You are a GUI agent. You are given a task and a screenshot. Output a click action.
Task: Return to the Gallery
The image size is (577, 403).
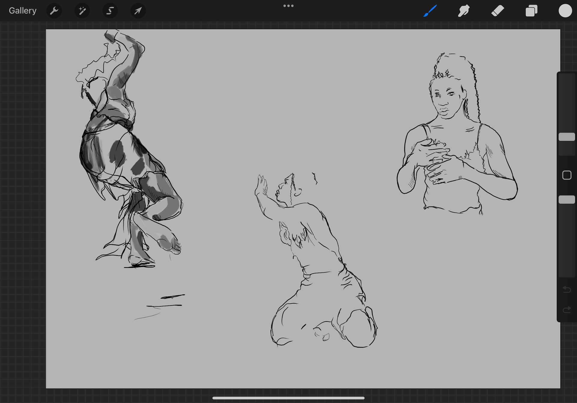[x=23, y=11]
